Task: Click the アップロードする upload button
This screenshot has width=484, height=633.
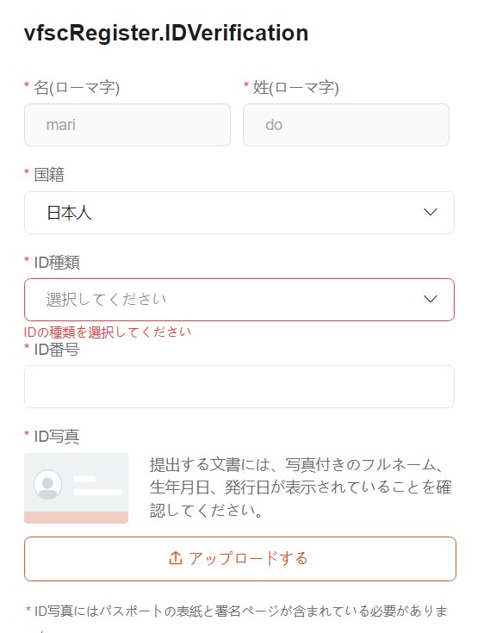Action: (240, 559)
